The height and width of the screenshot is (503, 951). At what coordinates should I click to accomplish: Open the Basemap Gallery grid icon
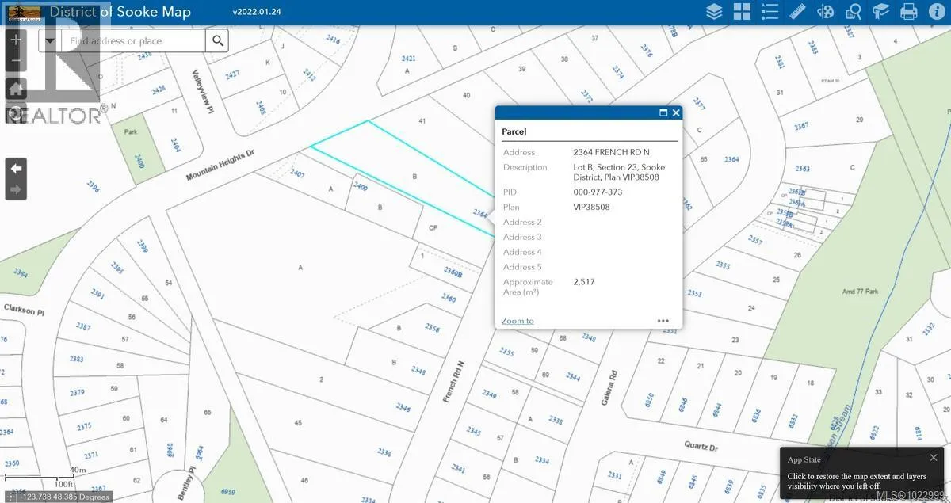[742, 12]
